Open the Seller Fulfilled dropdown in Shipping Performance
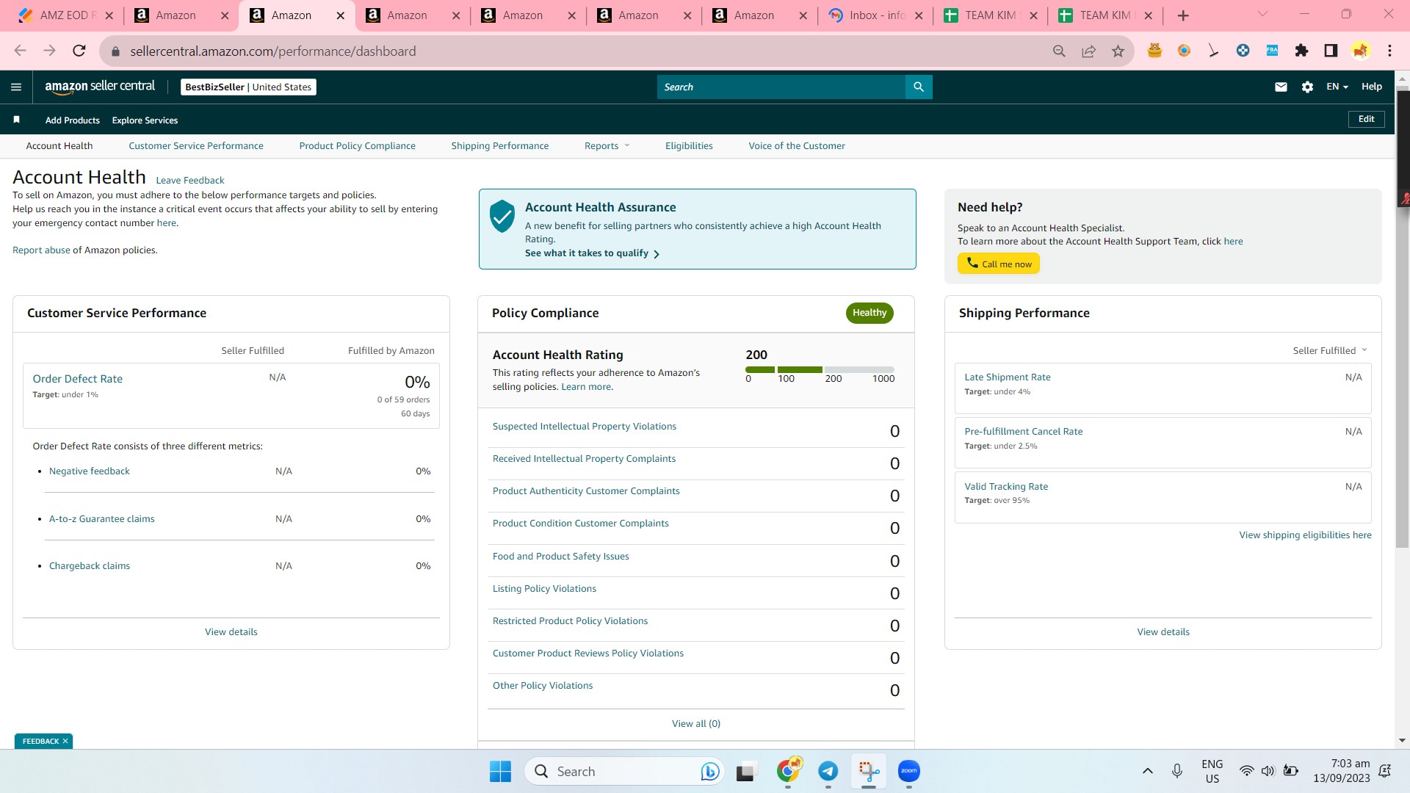This screenshot has height=793, width=1410. 1330,350
